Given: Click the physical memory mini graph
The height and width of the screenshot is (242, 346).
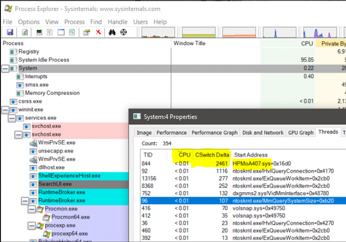Looking at the screenshot, I should pos(239,32).
